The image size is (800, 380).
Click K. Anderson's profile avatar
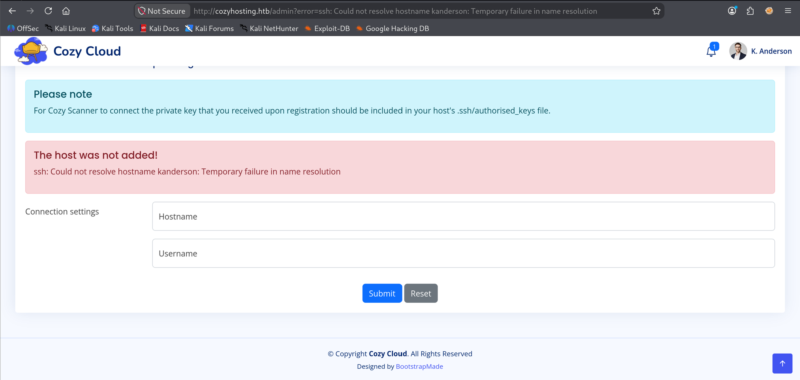pos(738,51)
